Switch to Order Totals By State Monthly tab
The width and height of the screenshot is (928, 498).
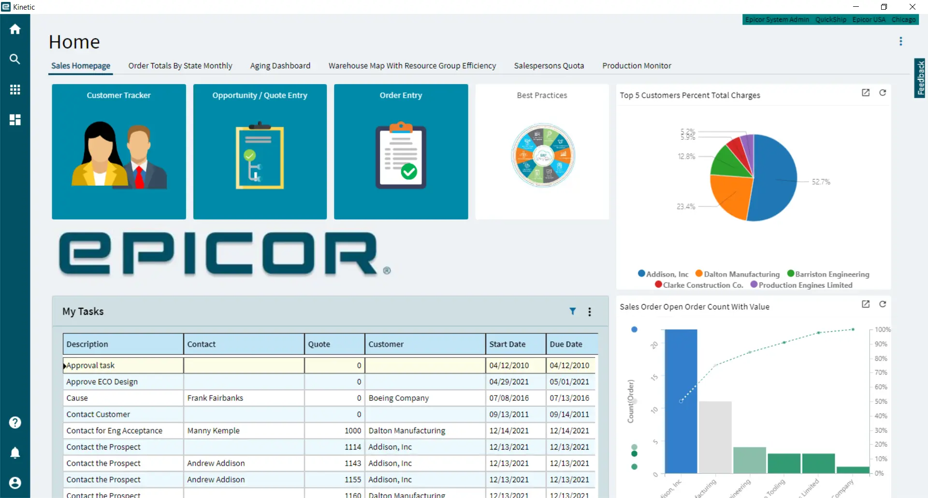(180, 66)
